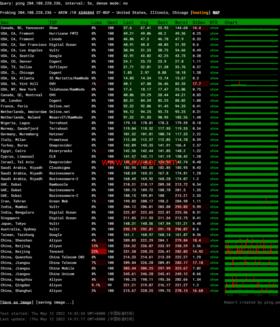Show MTR for Canada, BC, Vancouver Shaw
Viewport: 280px width, 327px height.
[214, 28]
